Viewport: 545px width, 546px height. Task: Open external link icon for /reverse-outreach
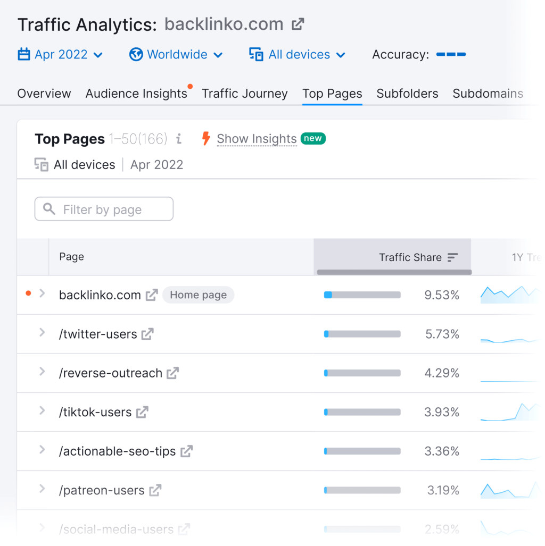tap(172, 373)
